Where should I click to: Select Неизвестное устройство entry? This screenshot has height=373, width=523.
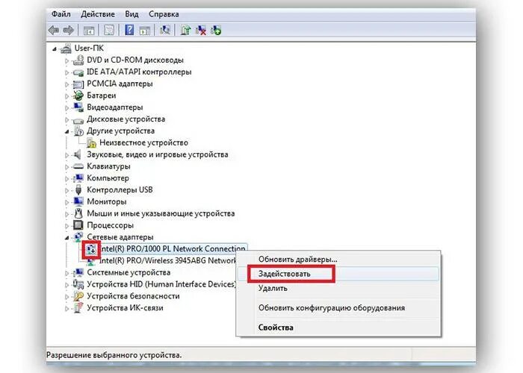(x=143, y=143)
